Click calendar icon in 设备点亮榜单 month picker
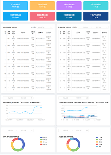Viewport: 111px width, 155px height. point(51,27)
